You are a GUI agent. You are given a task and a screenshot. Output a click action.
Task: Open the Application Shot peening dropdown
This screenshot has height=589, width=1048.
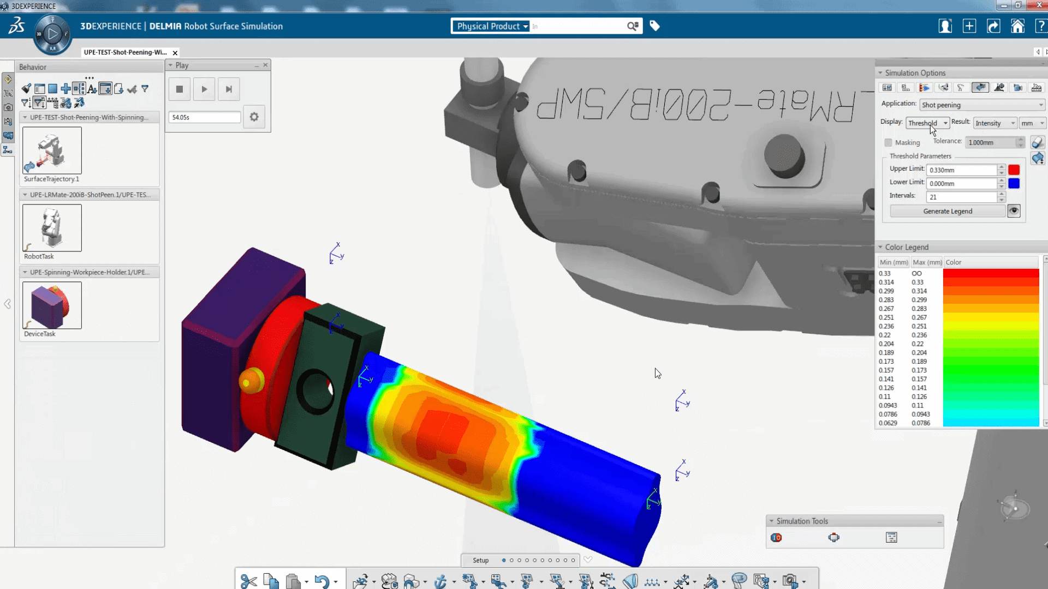point(982,105)
